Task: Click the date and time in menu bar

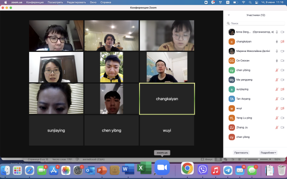Action: pos(272,2)
